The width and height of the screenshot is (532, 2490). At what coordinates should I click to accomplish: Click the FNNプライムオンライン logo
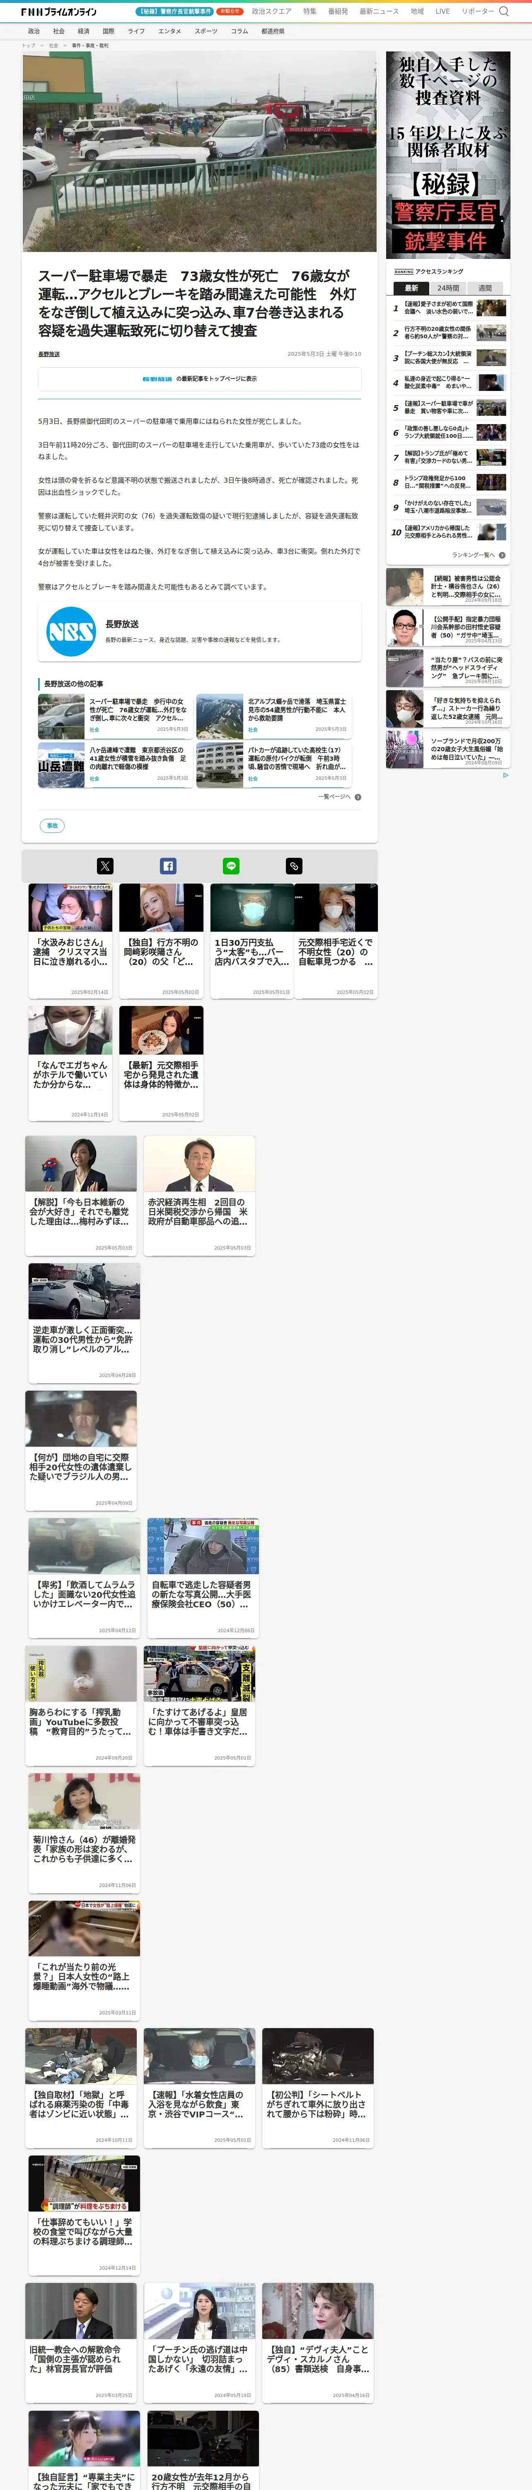[59, 12]
